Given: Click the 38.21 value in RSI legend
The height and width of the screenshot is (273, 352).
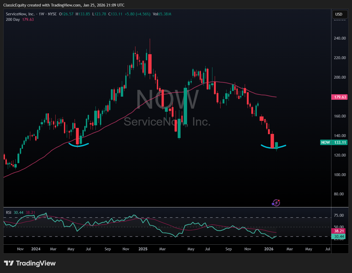Looking at the screenshot, I should point(30,213).
